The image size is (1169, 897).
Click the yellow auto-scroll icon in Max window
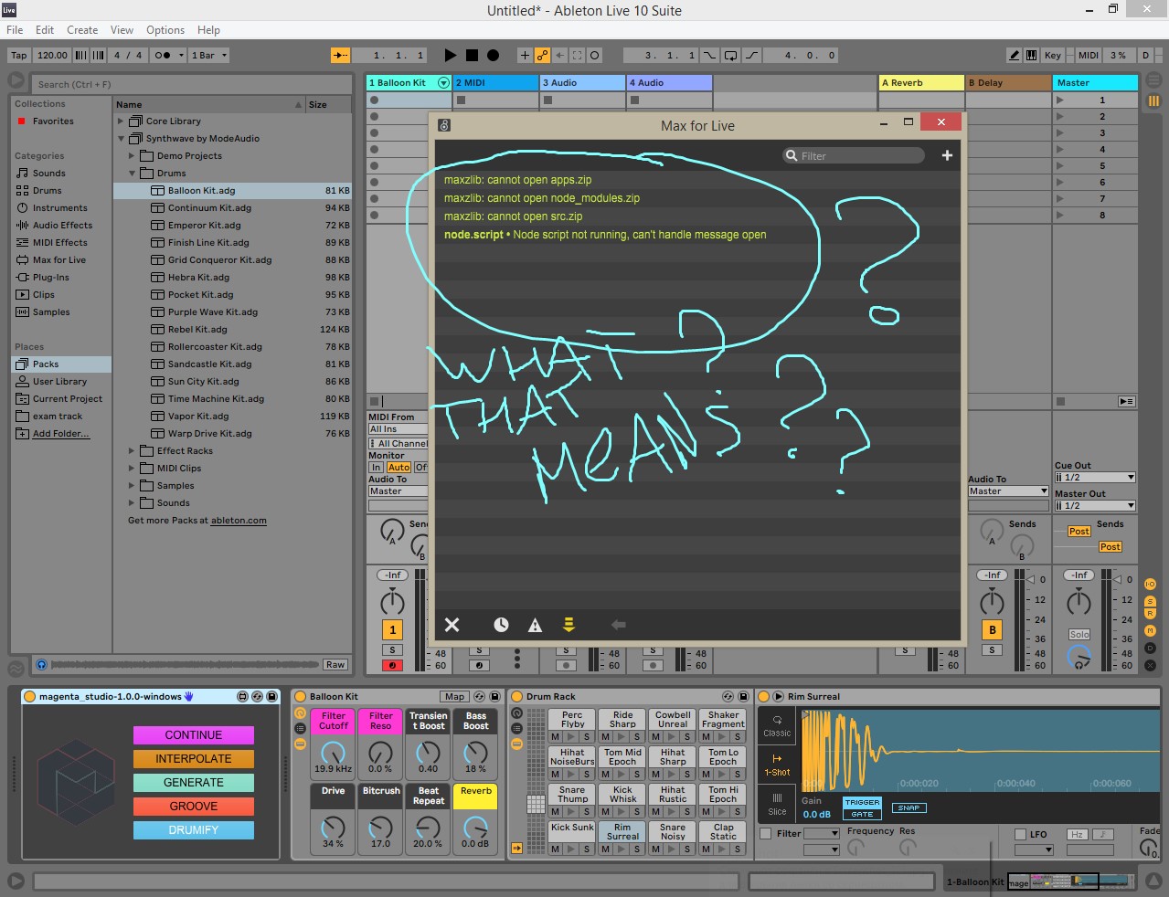pyautogui.click(x=569, y=625)
